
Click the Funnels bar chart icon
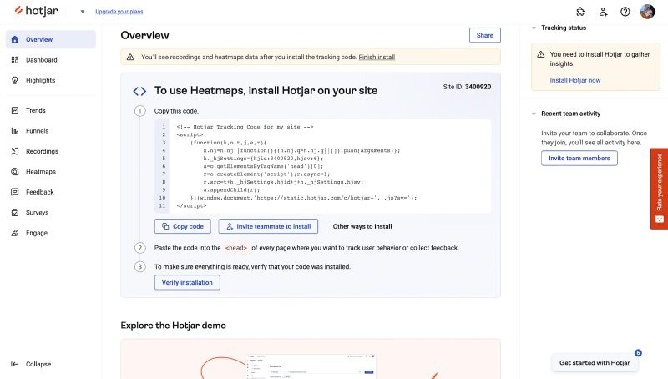(15, 131)
